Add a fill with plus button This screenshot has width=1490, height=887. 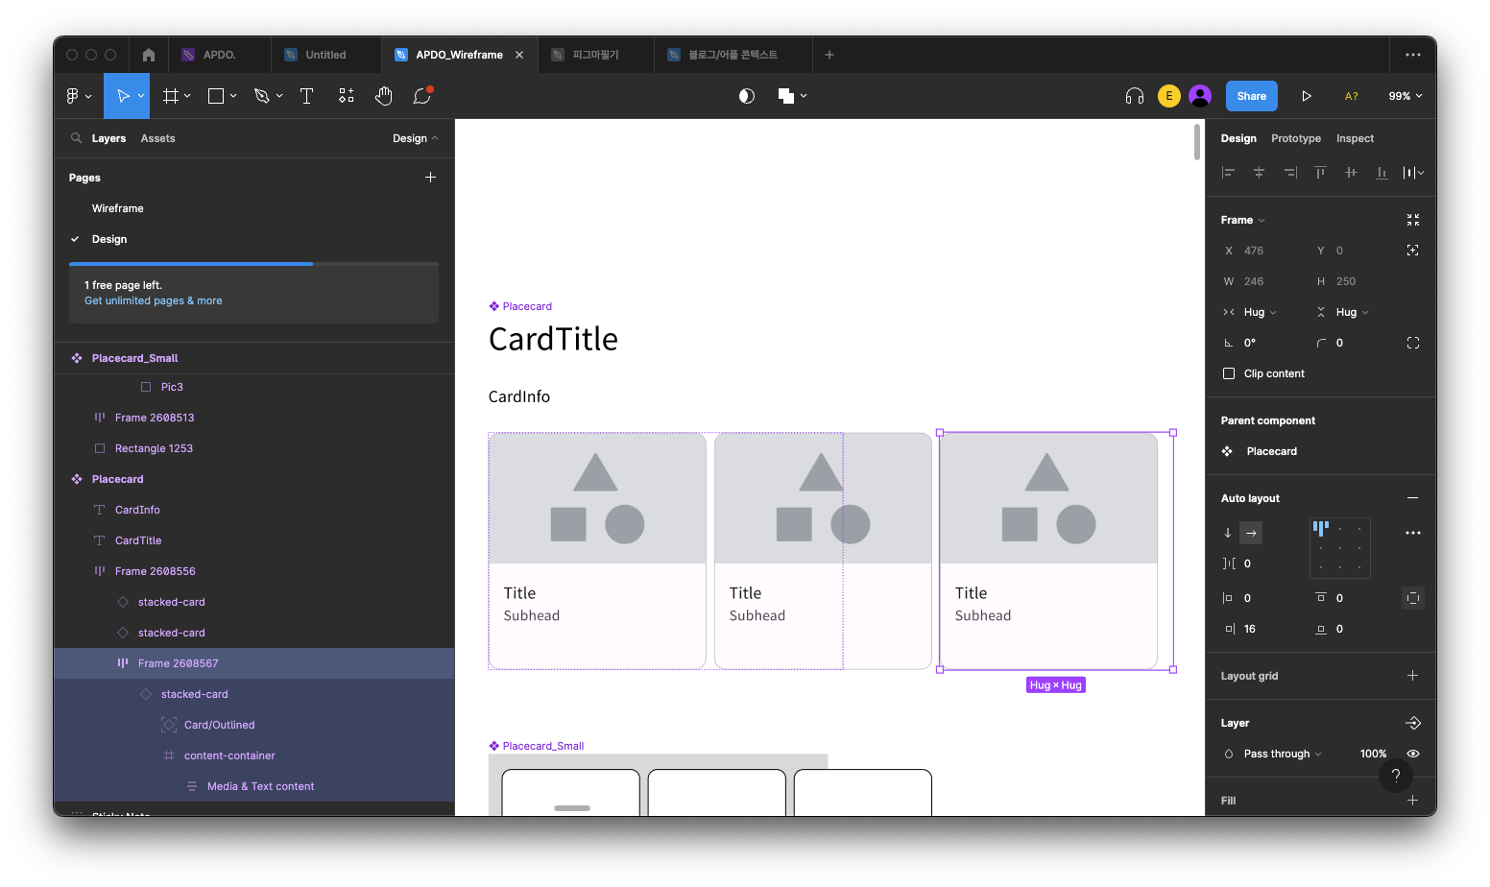(1413, 800)
